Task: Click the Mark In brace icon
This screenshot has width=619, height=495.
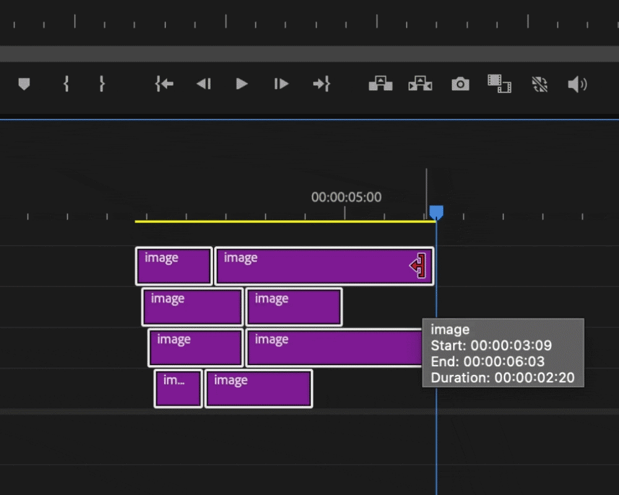Action: (66, 84)
